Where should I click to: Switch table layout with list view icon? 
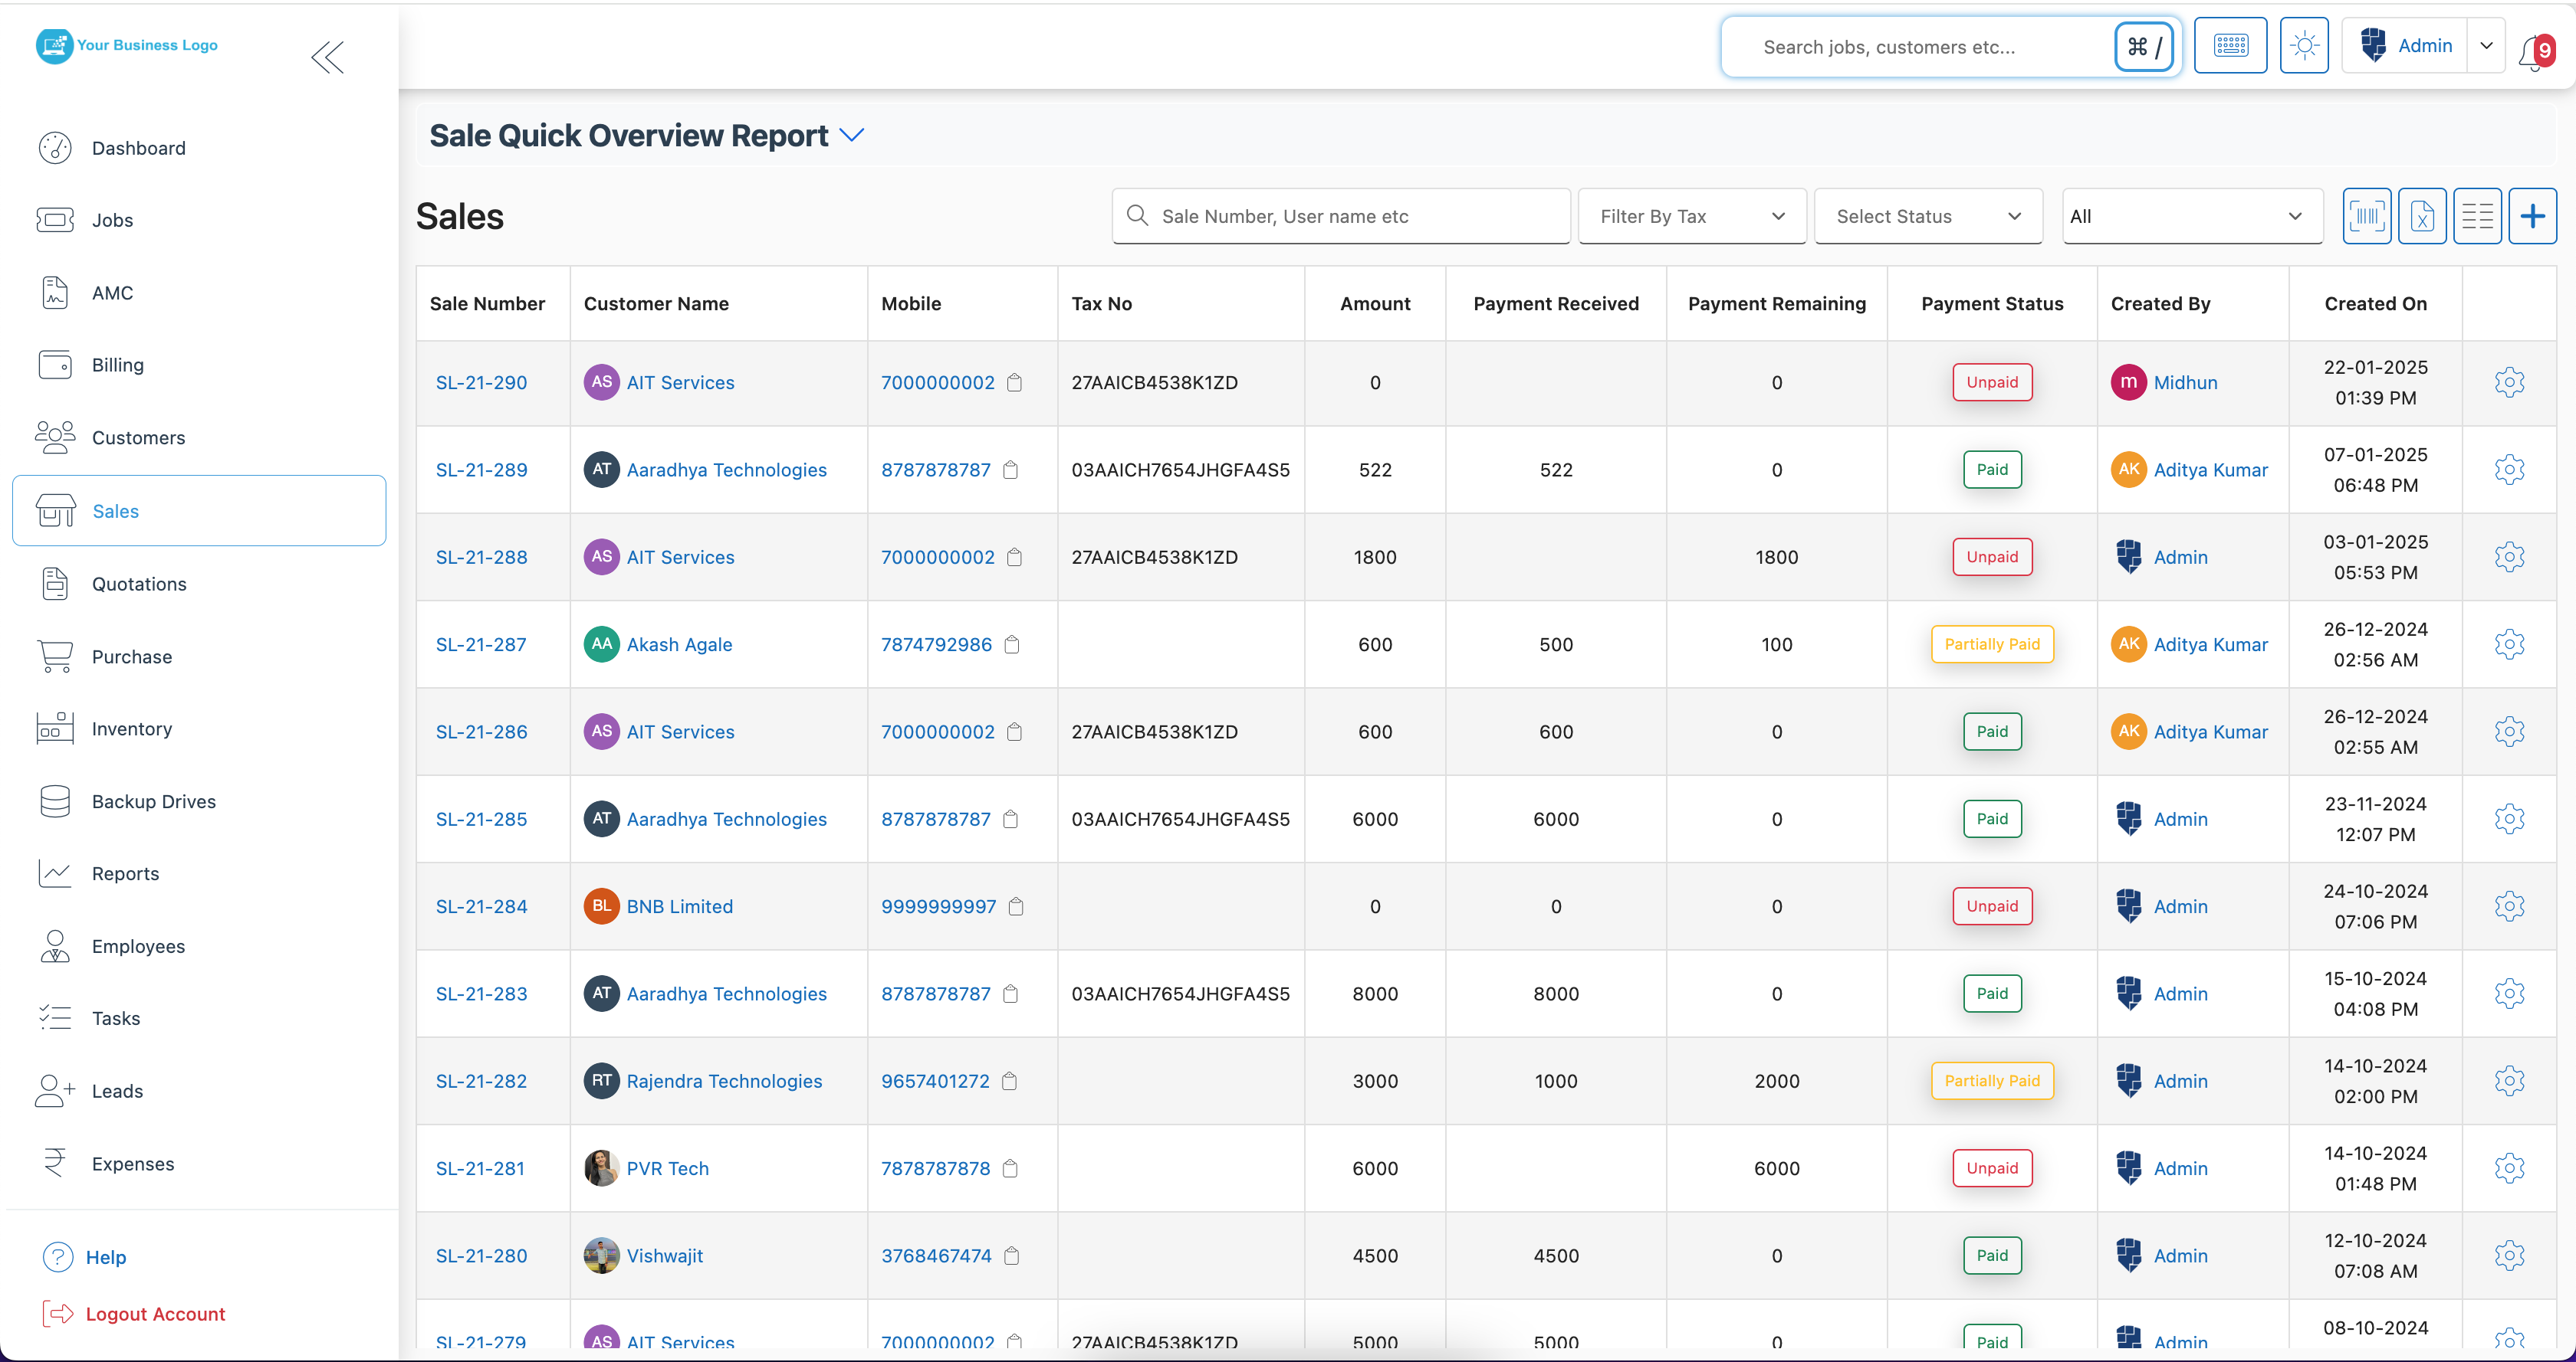coord(2477,216)
